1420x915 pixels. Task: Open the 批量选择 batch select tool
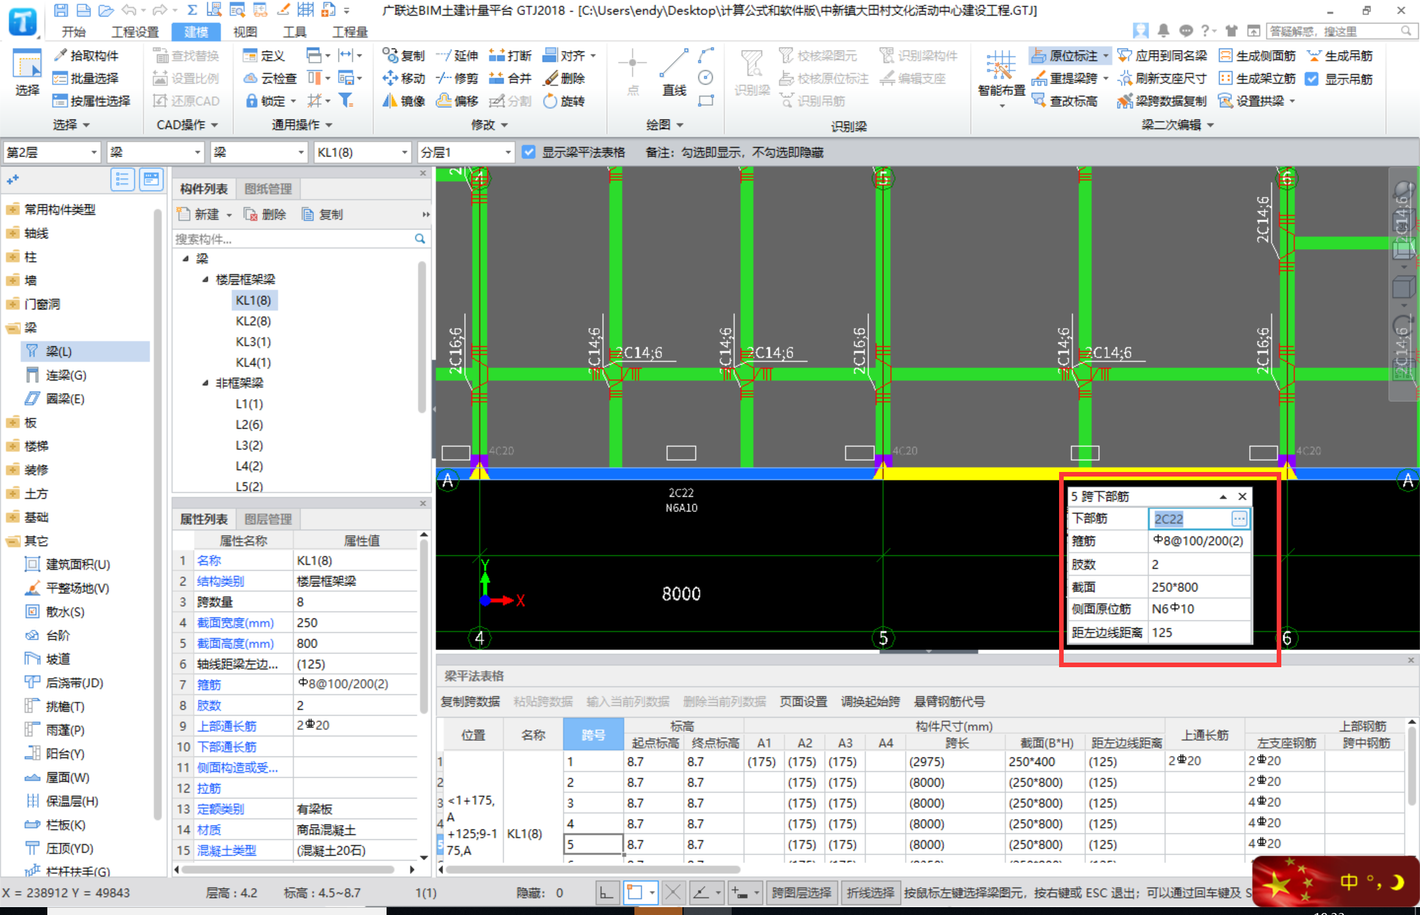(x=86, y=78)
